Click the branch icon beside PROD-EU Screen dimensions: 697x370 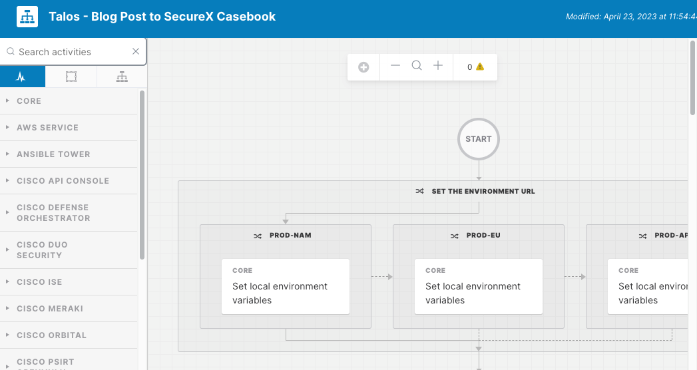click(454, 236)
